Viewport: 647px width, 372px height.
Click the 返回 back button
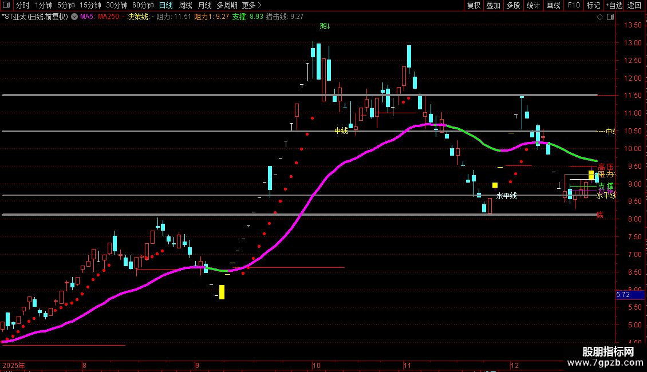pyautogui.click(x=634, y=5)
